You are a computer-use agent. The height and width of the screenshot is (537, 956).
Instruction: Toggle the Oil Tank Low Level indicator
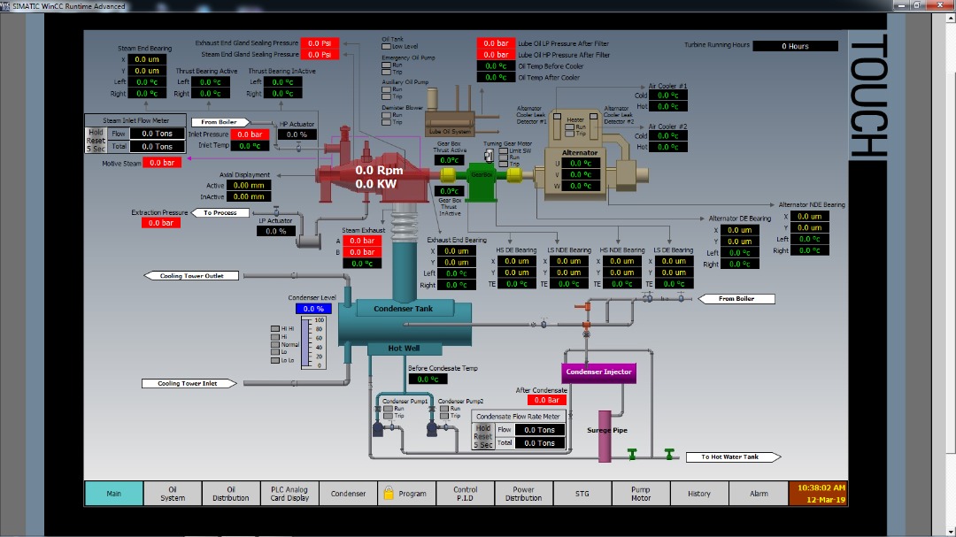387,46
